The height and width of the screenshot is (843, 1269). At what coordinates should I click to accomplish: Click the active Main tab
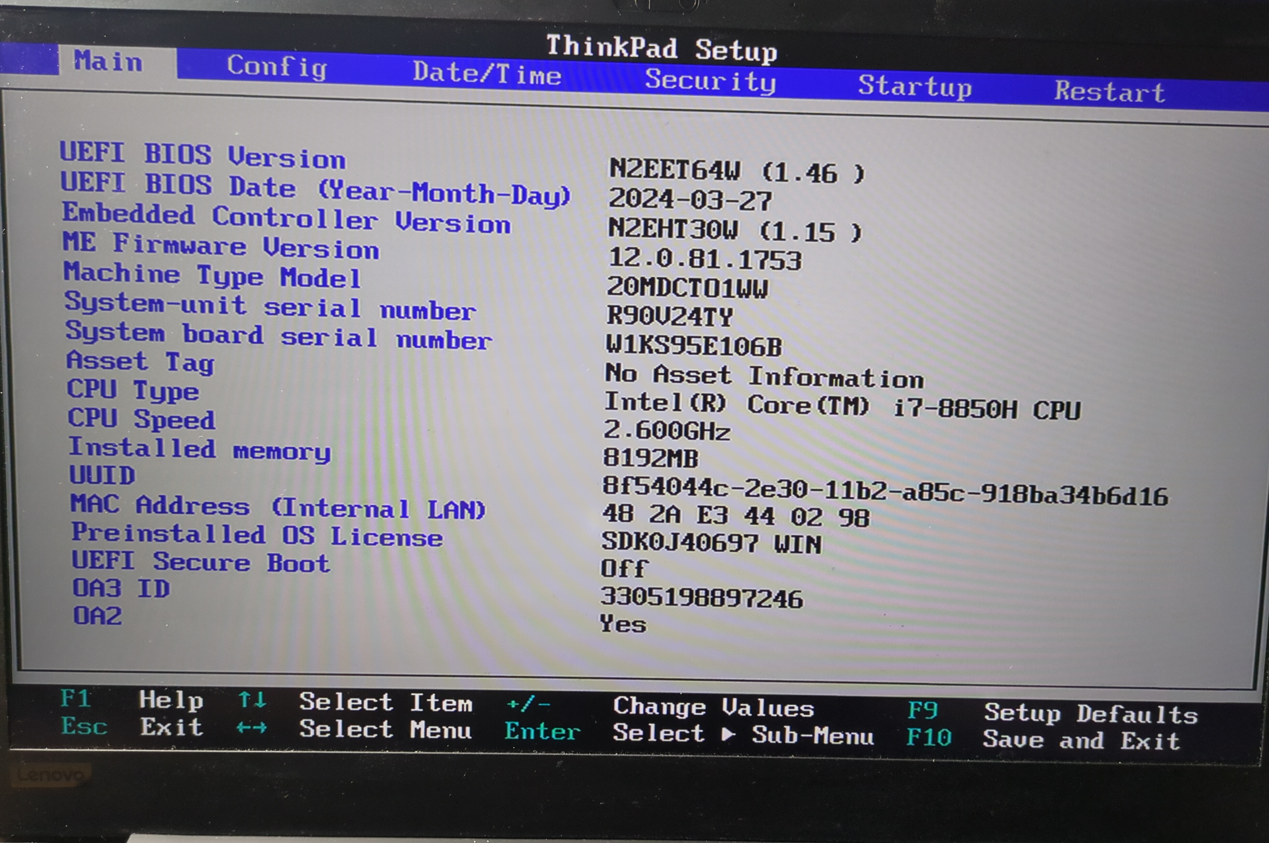[108, 61]
